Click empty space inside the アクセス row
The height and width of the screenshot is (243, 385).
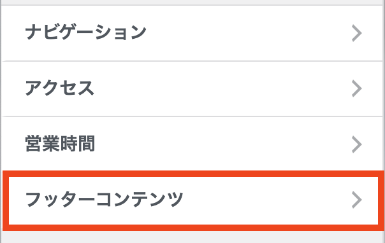(x=221, y=88)
